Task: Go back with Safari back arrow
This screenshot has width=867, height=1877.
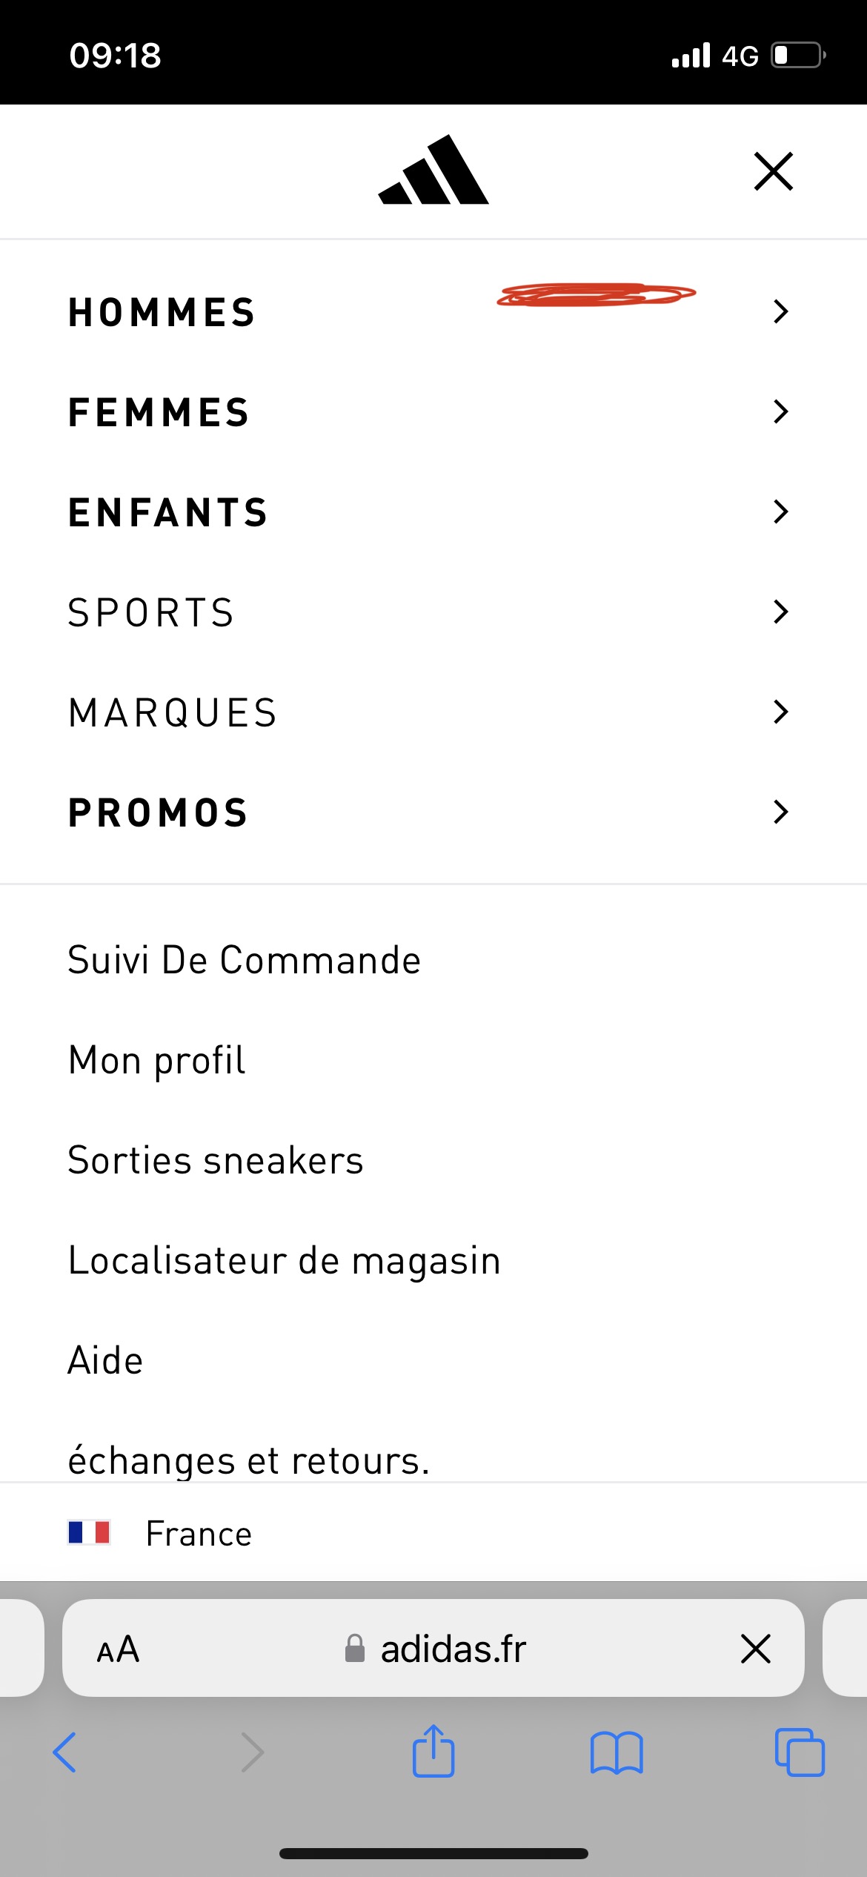Action: pos(65,1752)
